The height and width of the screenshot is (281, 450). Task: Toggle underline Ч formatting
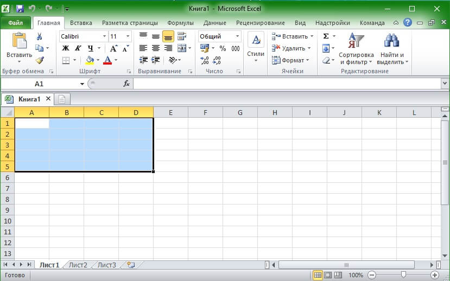[91, 48]
